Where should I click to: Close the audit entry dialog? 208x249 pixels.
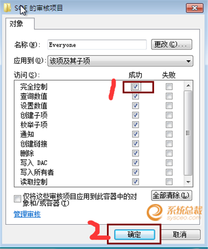coord(195,8)
